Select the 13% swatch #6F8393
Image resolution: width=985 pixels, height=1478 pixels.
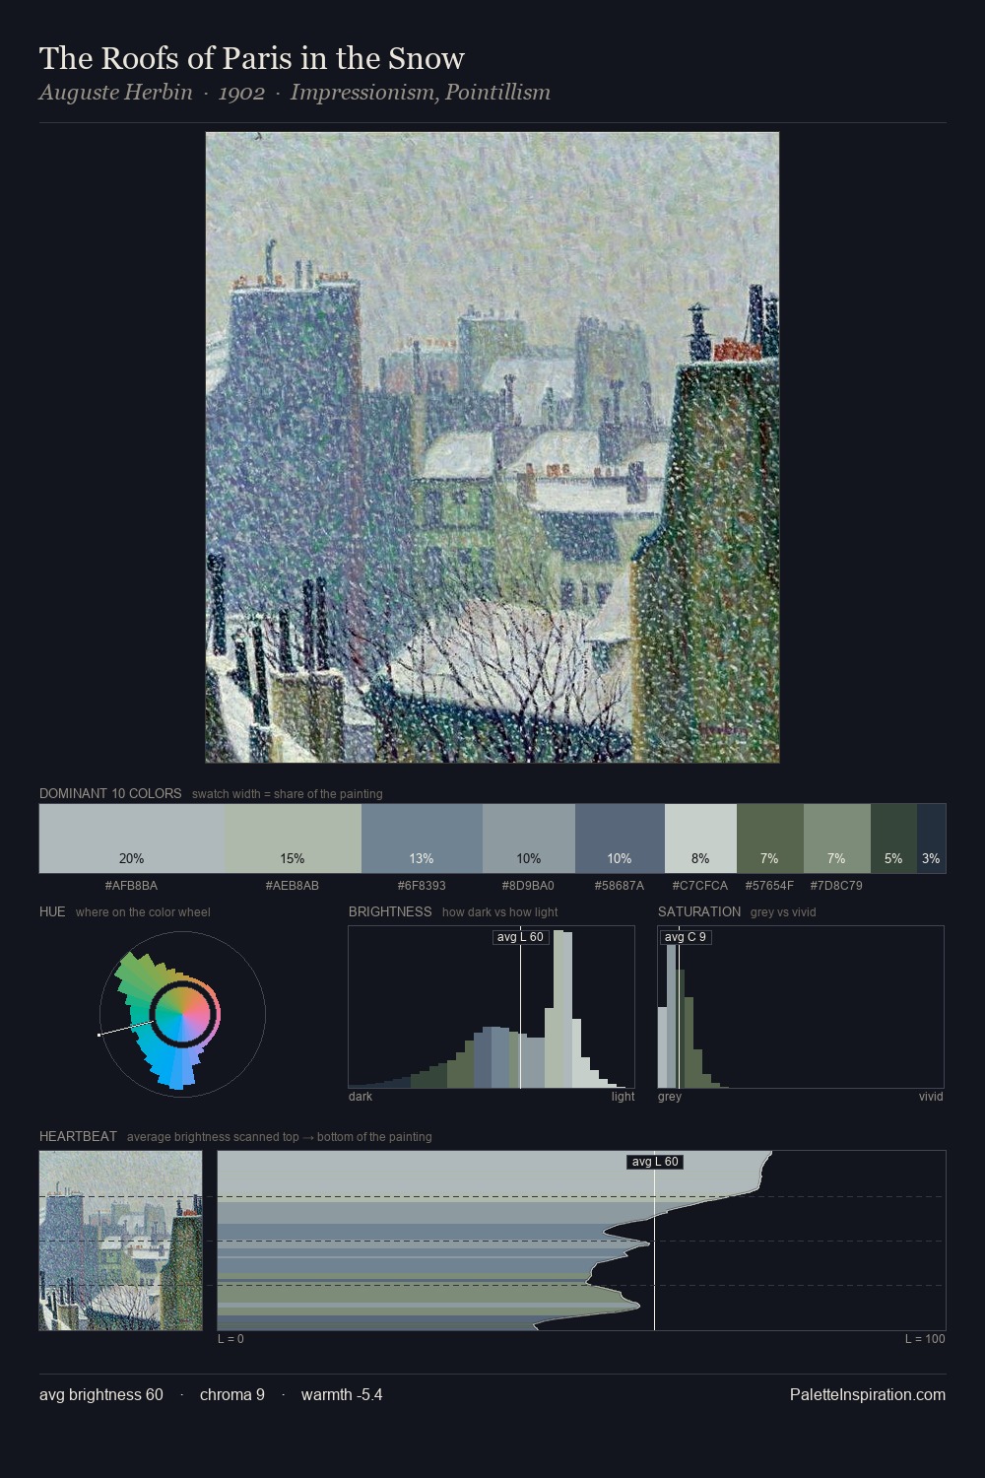click(422, 839)
